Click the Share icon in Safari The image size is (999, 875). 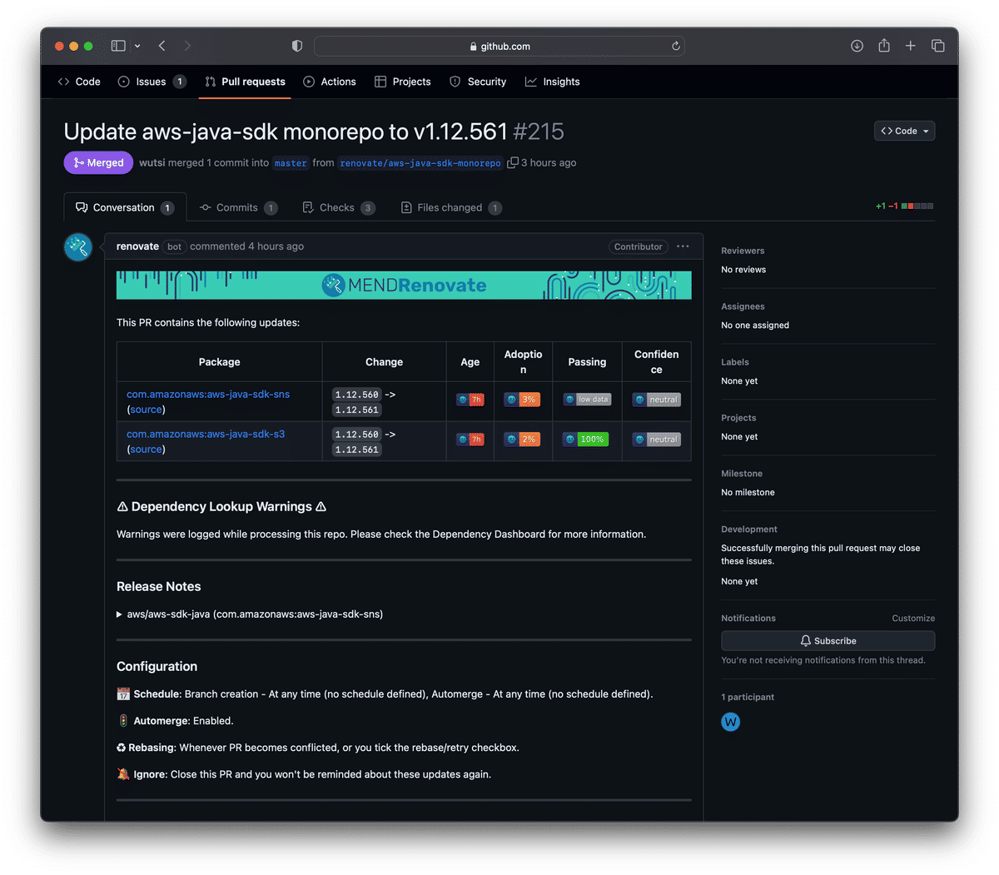(884, 46)
